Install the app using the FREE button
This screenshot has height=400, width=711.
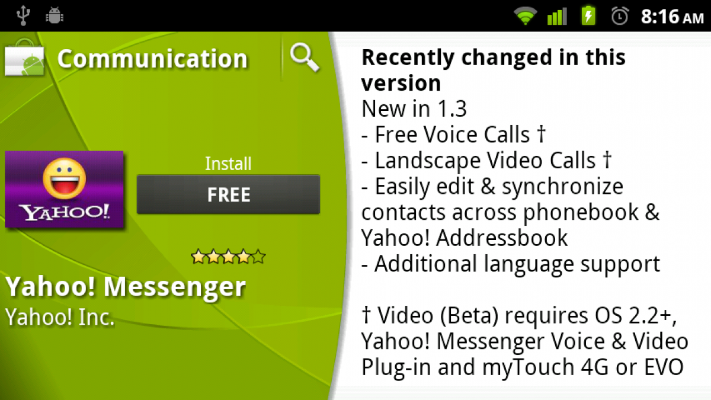point(228,194)
